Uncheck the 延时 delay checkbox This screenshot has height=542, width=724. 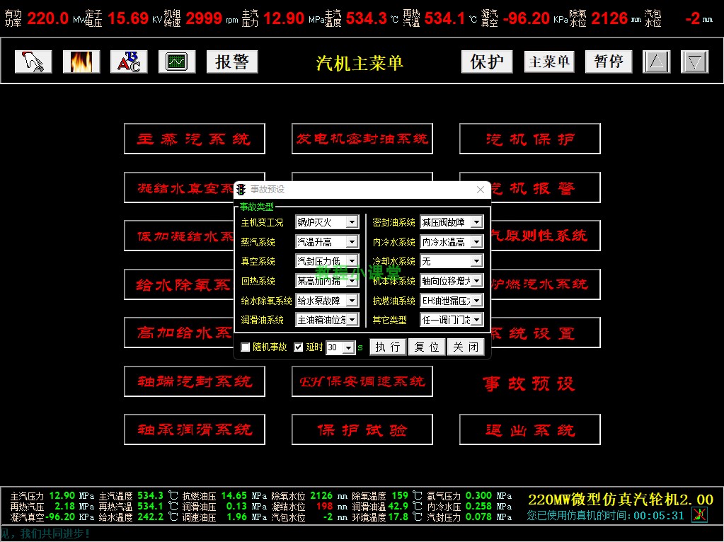click(299, 347)
